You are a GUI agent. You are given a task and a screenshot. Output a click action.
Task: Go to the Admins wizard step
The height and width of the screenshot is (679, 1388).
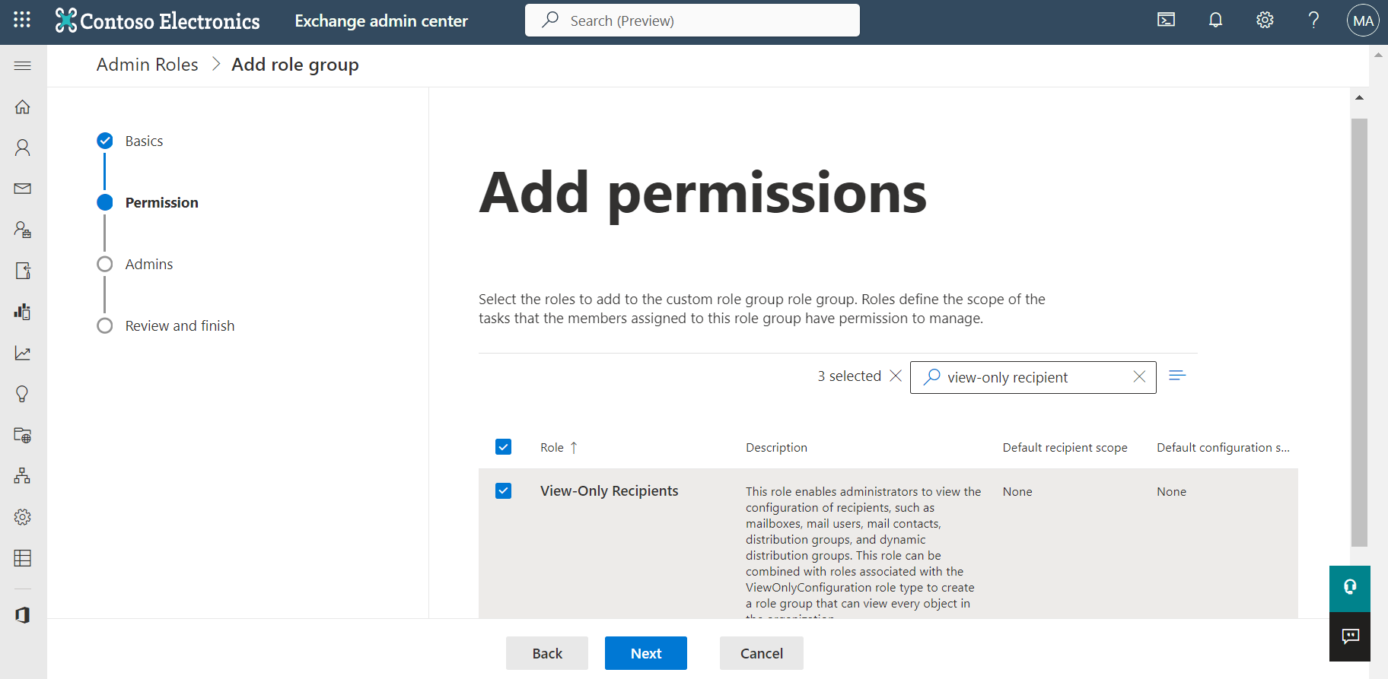[x=149, y=264]
